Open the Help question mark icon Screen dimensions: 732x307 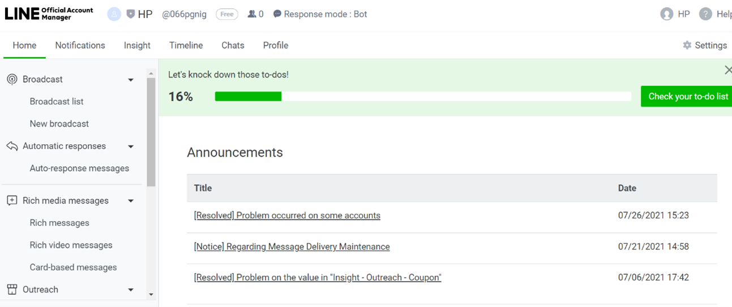(705, 14)
